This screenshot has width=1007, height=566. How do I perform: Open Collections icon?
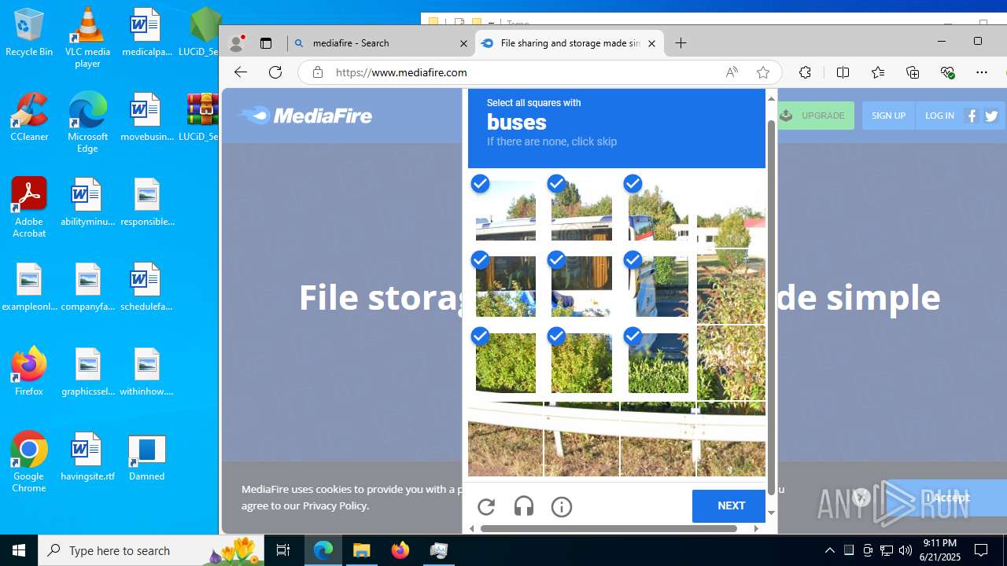(x=913, y=72)
